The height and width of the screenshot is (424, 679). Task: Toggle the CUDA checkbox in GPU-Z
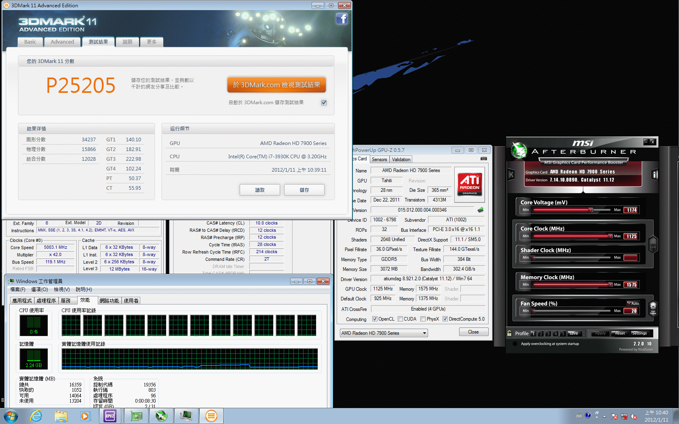pos(400,319)
